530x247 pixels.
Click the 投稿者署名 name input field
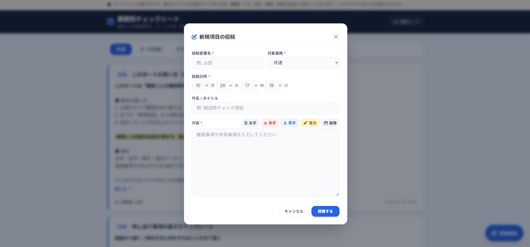click(228, 63)
